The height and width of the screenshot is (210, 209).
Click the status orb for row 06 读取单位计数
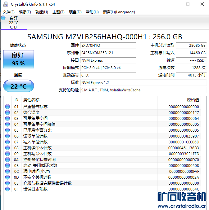pyautogui.click(x=7, y=136)
